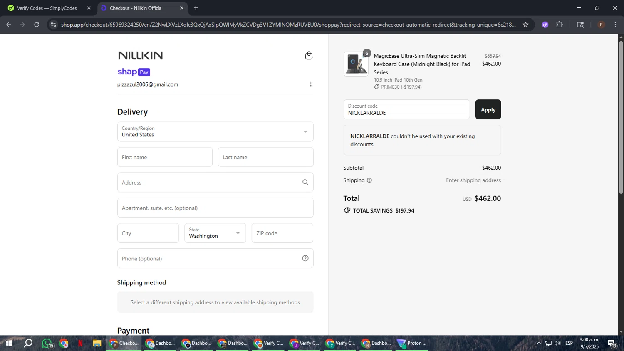
Task: Click the NILLKIN store logo
Action: 141,55
